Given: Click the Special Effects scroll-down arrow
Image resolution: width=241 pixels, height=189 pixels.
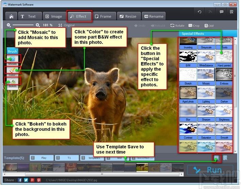Looking at the screenshot, I should pos(235,151).
